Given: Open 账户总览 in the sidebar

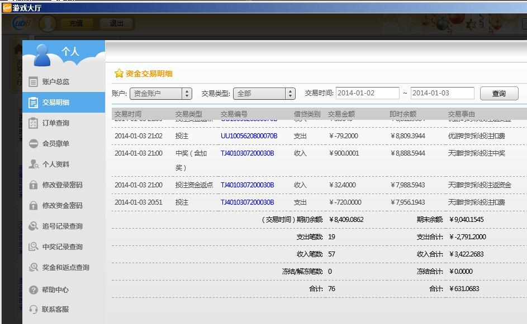Looking at the screenshot, I should click(55, 81).
